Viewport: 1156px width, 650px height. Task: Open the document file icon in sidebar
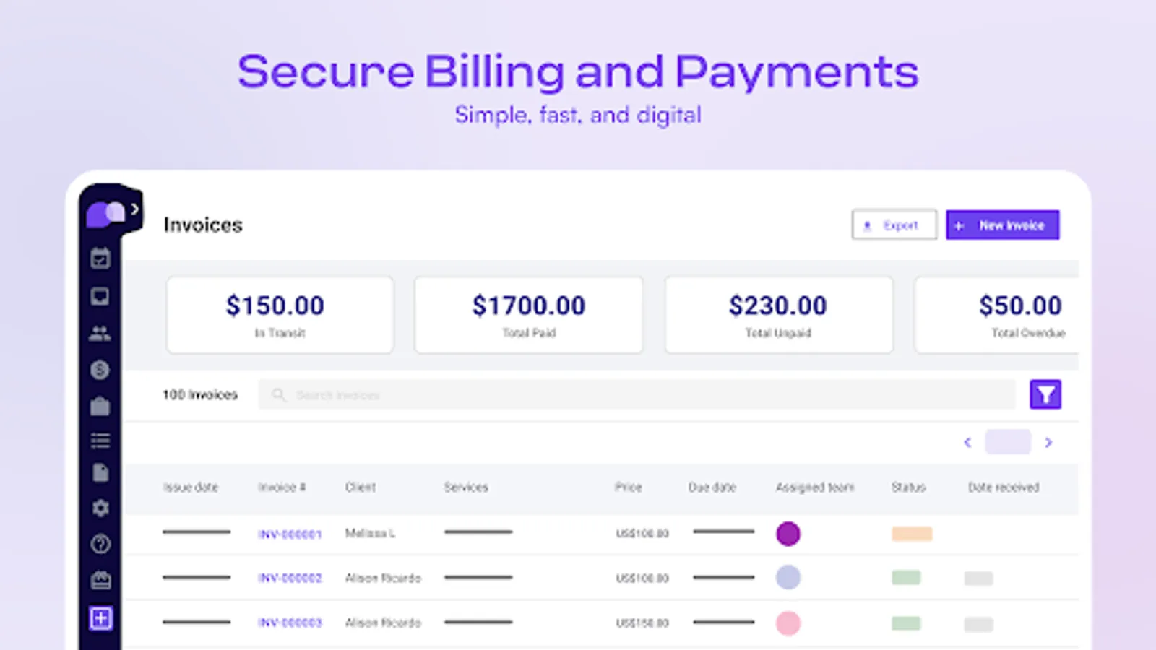[x=100, y=473]
